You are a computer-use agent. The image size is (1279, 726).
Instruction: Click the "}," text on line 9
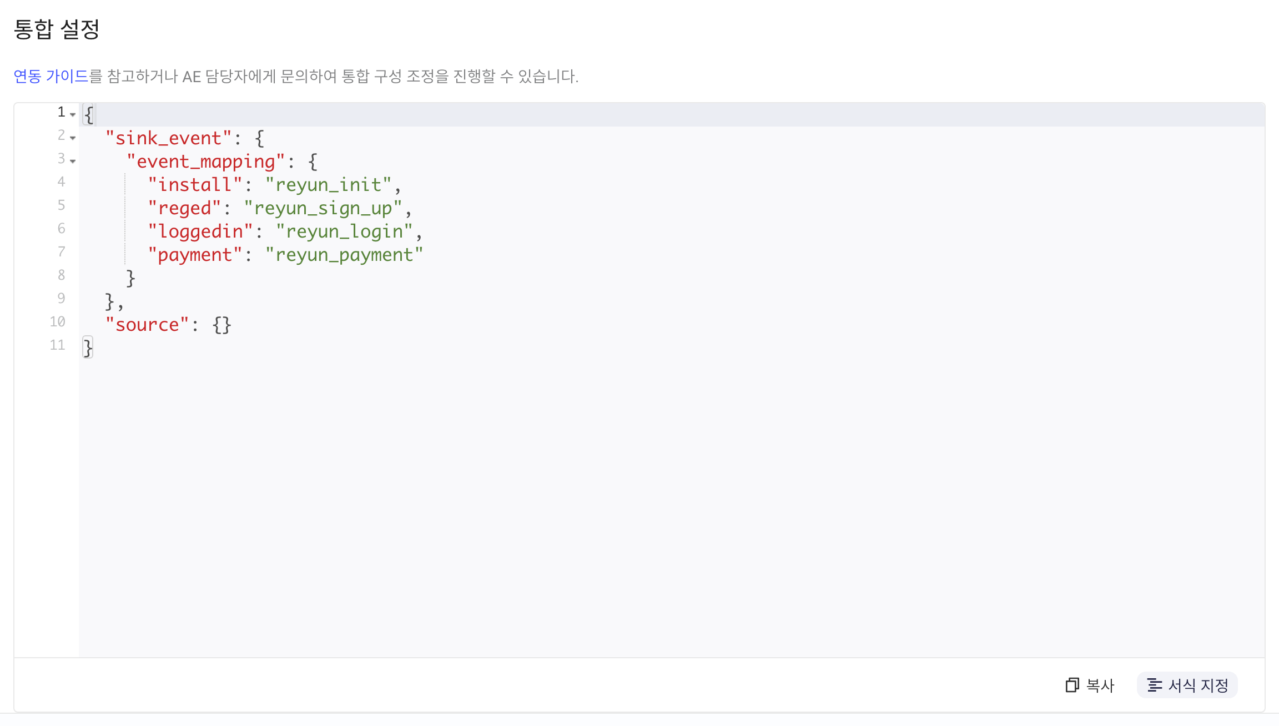114,301
